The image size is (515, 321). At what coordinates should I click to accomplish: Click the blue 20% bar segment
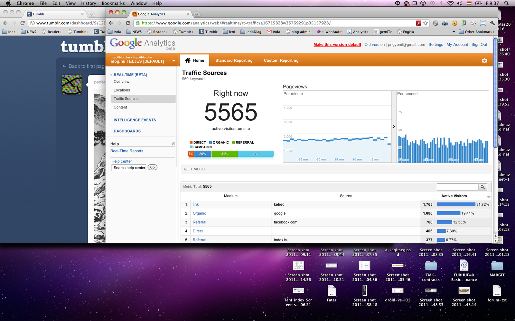[x=202, y=154]
